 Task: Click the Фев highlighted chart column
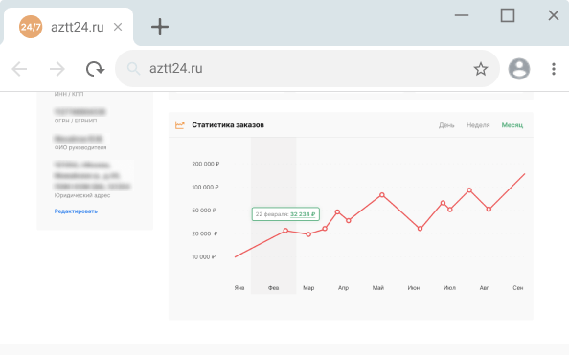[273, 215]
